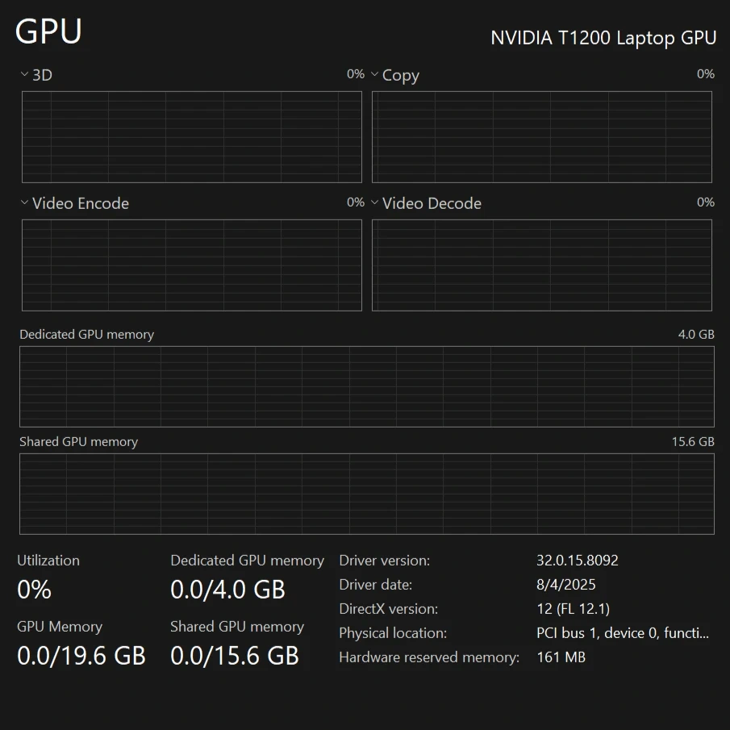Image resolution: width=730 pixels, height=730 pixels.
Task: Click the 0.0/4.0 GB dedicated memory value
Action: [x=227, y=590]
